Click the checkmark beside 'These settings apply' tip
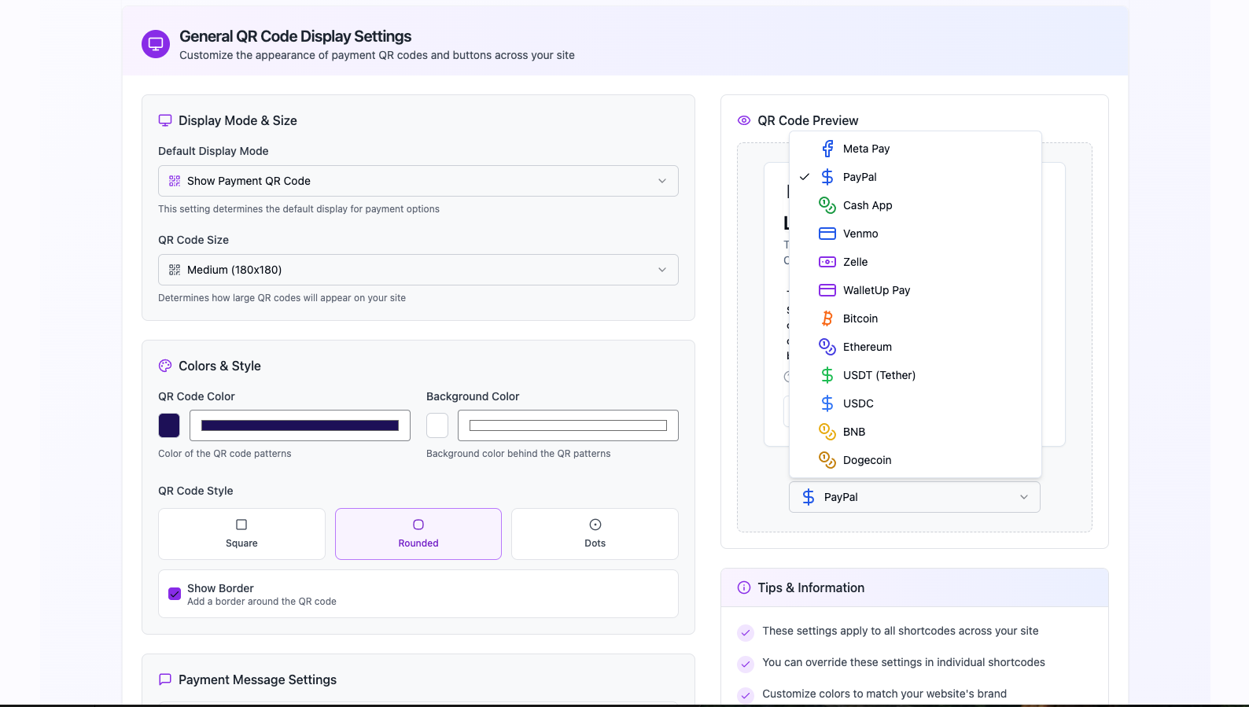1249x707 pixels. (746, 632)
